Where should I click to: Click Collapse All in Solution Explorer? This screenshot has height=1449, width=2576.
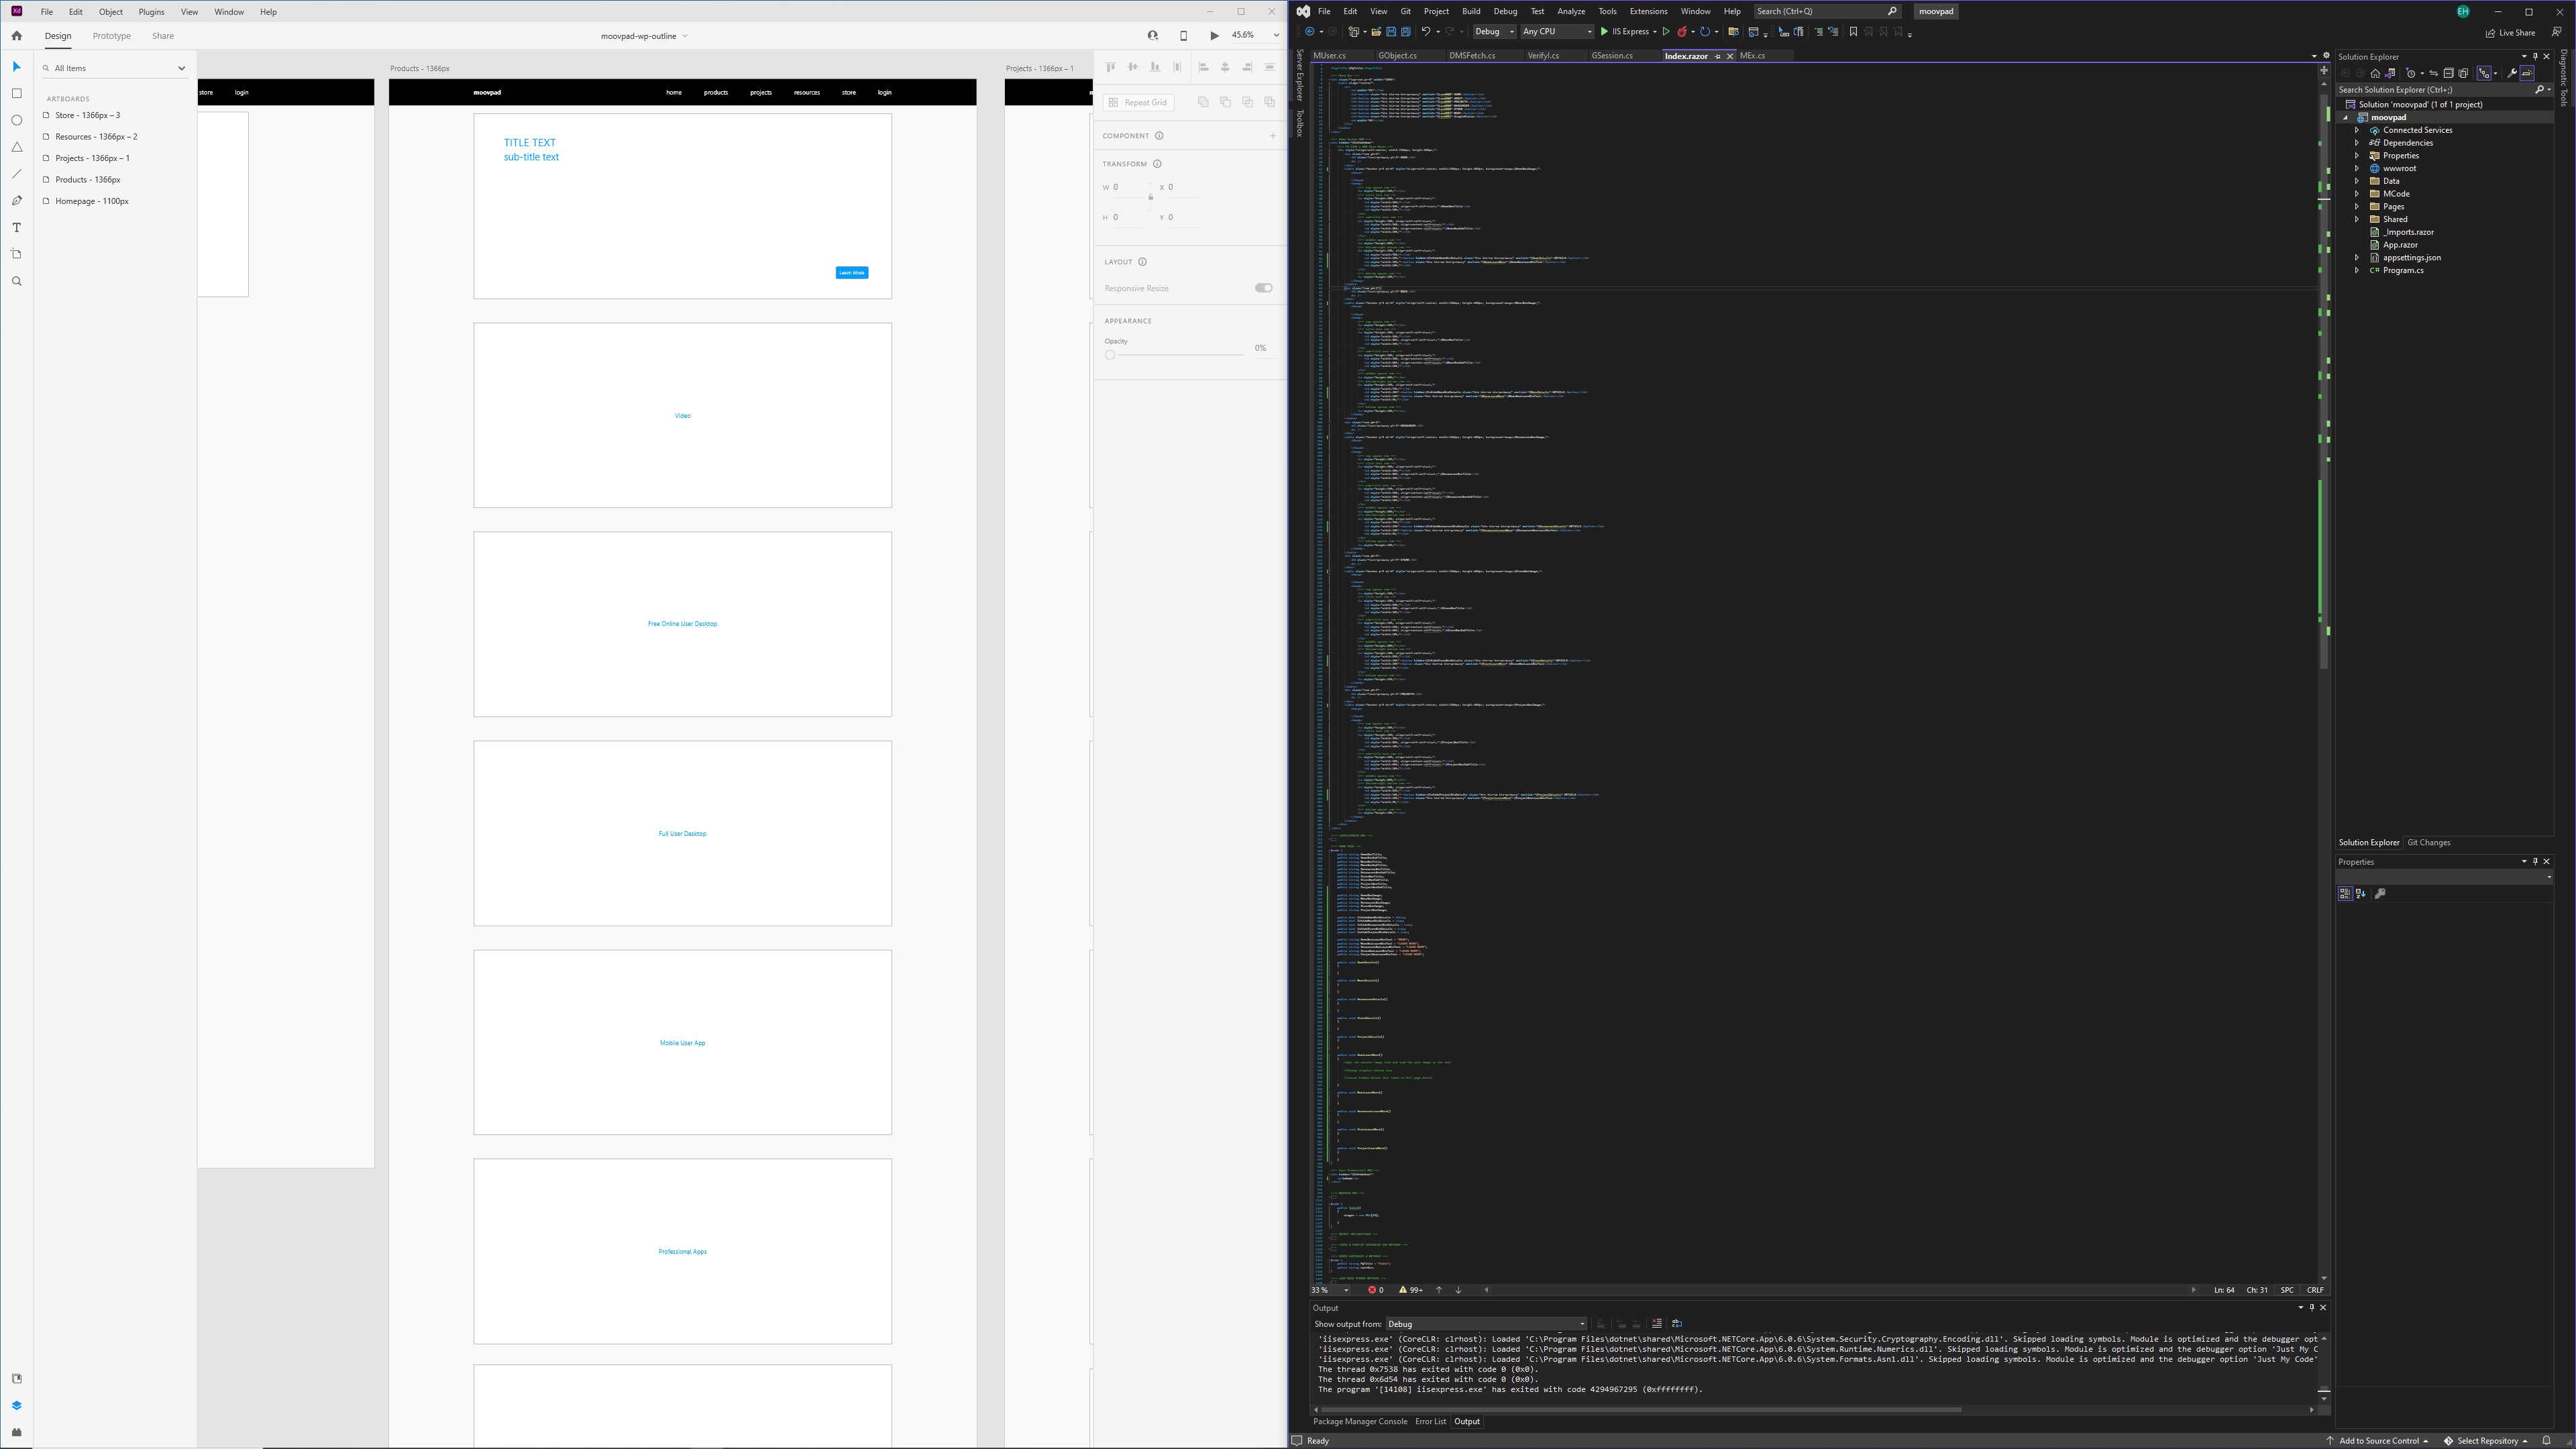2448,73
